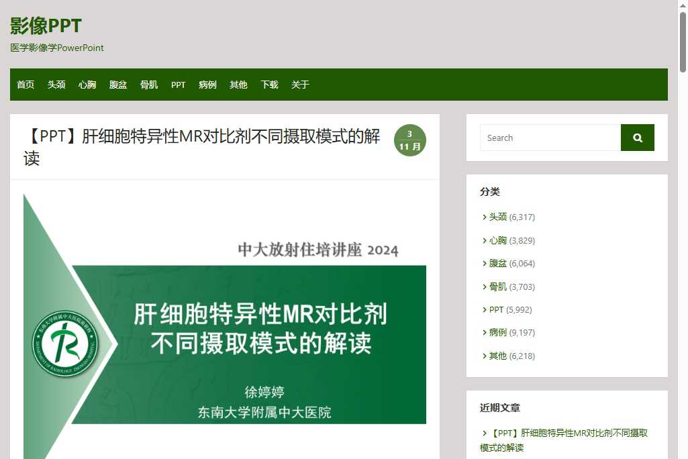Open the 关于 page in navigation
Screen dimensions: 688x459
click(300, 85)
